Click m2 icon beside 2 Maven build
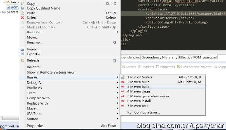Viewport: 226px width, 130px height. pyautogui.click(x=123, y=82)
